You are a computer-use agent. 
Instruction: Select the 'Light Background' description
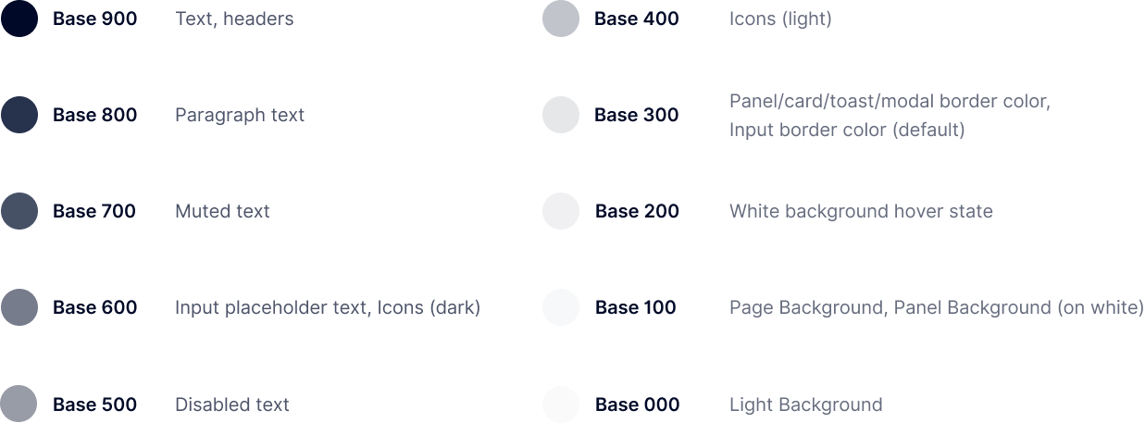[806, 404]
